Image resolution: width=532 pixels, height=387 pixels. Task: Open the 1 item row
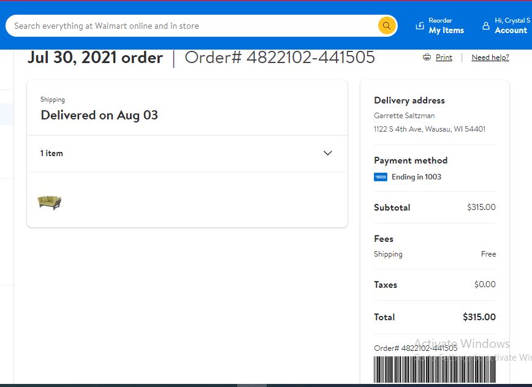pyautogui.click(x=187, y=154)
